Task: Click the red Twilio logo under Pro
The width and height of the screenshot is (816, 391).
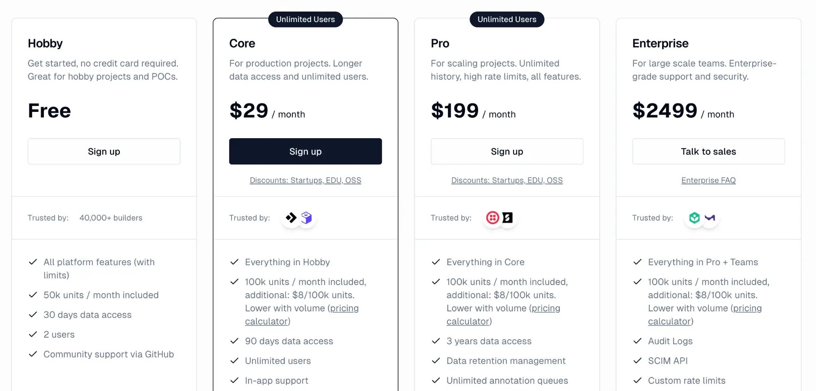Action: click(492, 218)
